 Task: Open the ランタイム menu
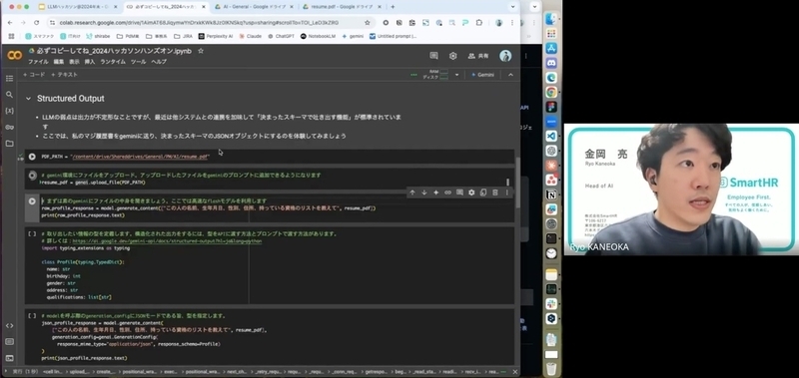point(113,62)
